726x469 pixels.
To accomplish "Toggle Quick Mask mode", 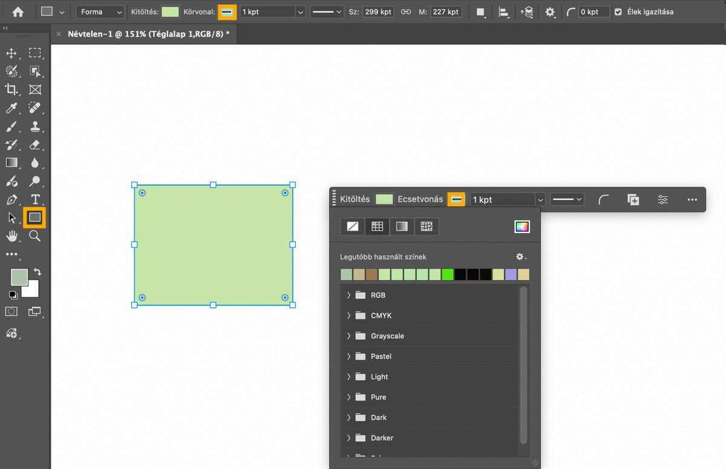I will pyautogui.click(x=11, y=311).
